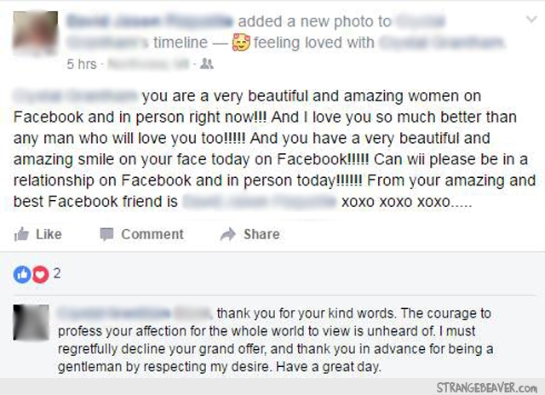This screenshot has width=545, height=395.
Task: Click the Share arrow icon
Action: coord(227,234)
